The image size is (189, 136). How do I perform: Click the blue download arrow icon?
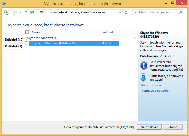click(x=143, y=77)
